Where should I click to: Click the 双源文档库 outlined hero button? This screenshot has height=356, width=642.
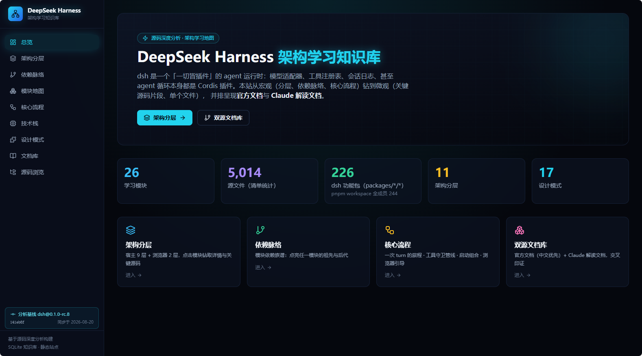coord(223,118)
